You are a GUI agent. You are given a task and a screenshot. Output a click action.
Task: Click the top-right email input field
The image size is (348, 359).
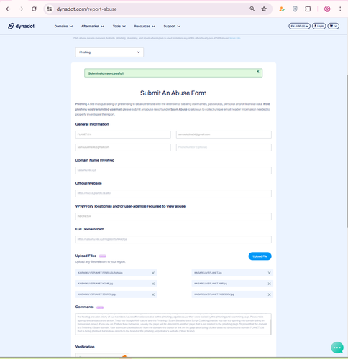click(224, 134)
